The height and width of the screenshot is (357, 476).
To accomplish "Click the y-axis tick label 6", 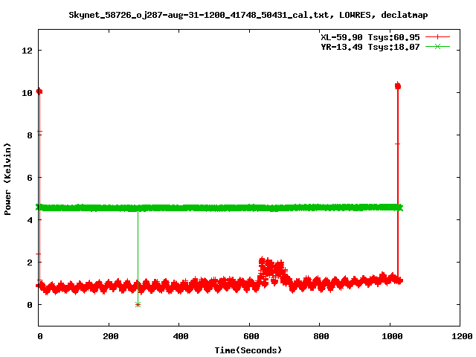I will (x=30, y=178).
